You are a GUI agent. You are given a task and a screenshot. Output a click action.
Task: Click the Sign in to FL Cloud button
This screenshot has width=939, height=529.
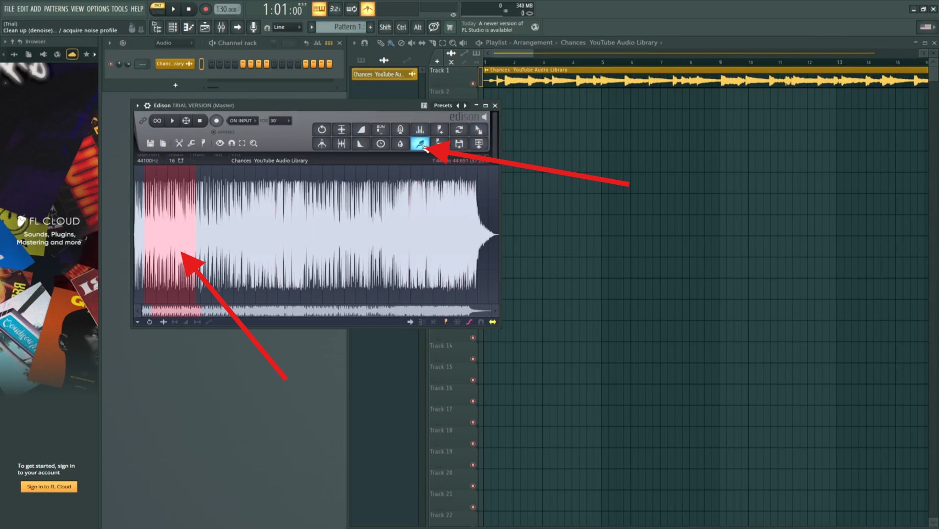tap(49, 486)
